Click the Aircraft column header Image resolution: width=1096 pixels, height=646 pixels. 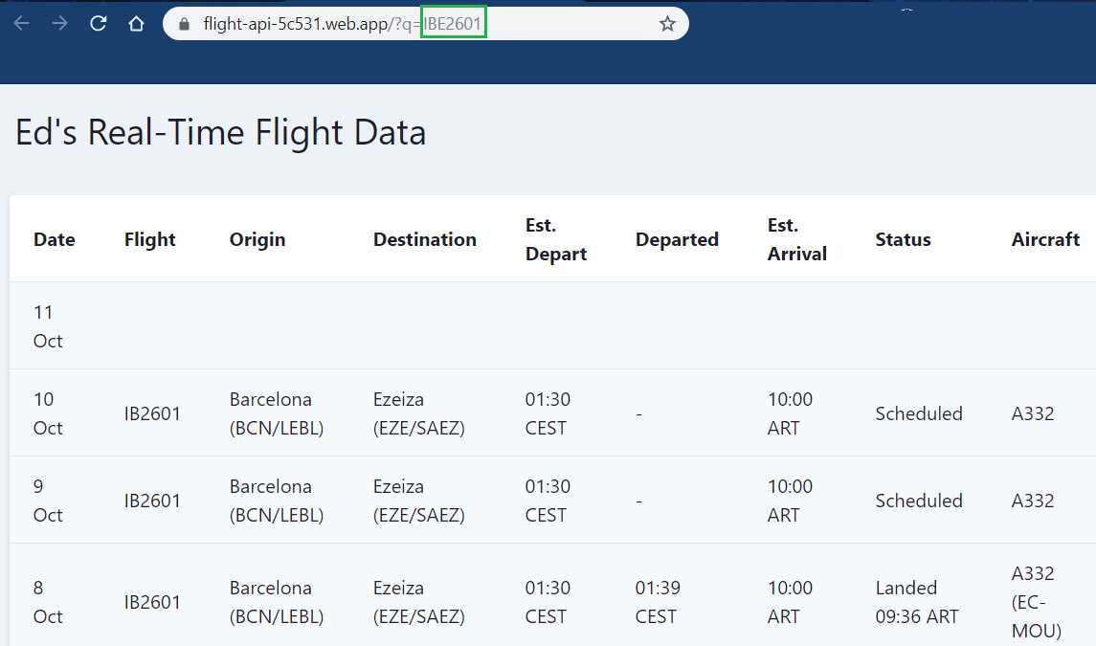[1045, 239]
